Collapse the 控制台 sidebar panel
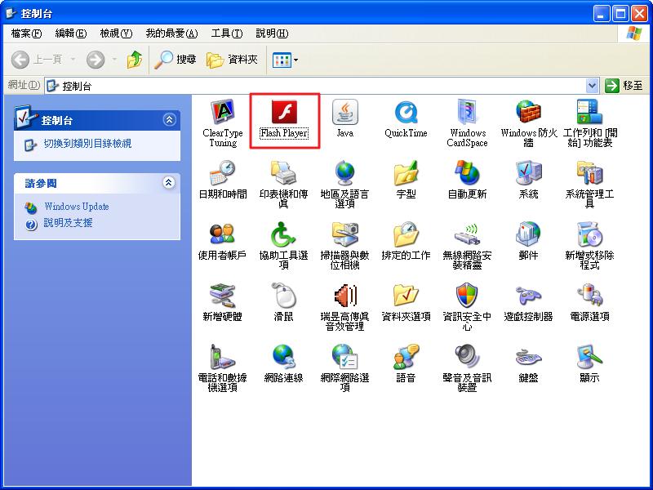Screen dimensions: 653x490 click(169, 120)
